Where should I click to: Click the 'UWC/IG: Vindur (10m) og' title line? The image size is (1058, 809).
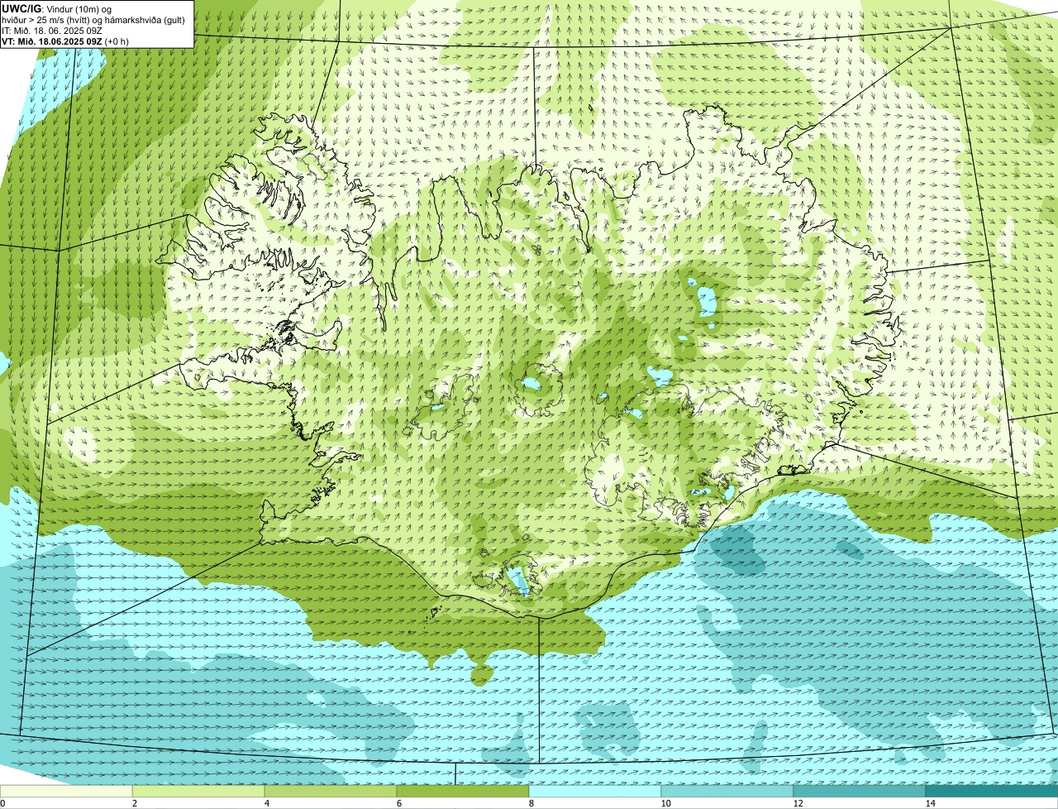[x=56, y=9]
